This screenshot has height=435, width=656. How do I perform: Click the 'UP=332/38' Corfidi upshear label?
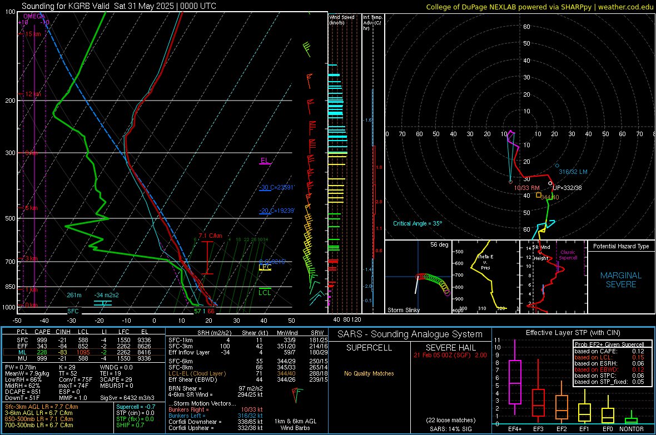[567, 188]
